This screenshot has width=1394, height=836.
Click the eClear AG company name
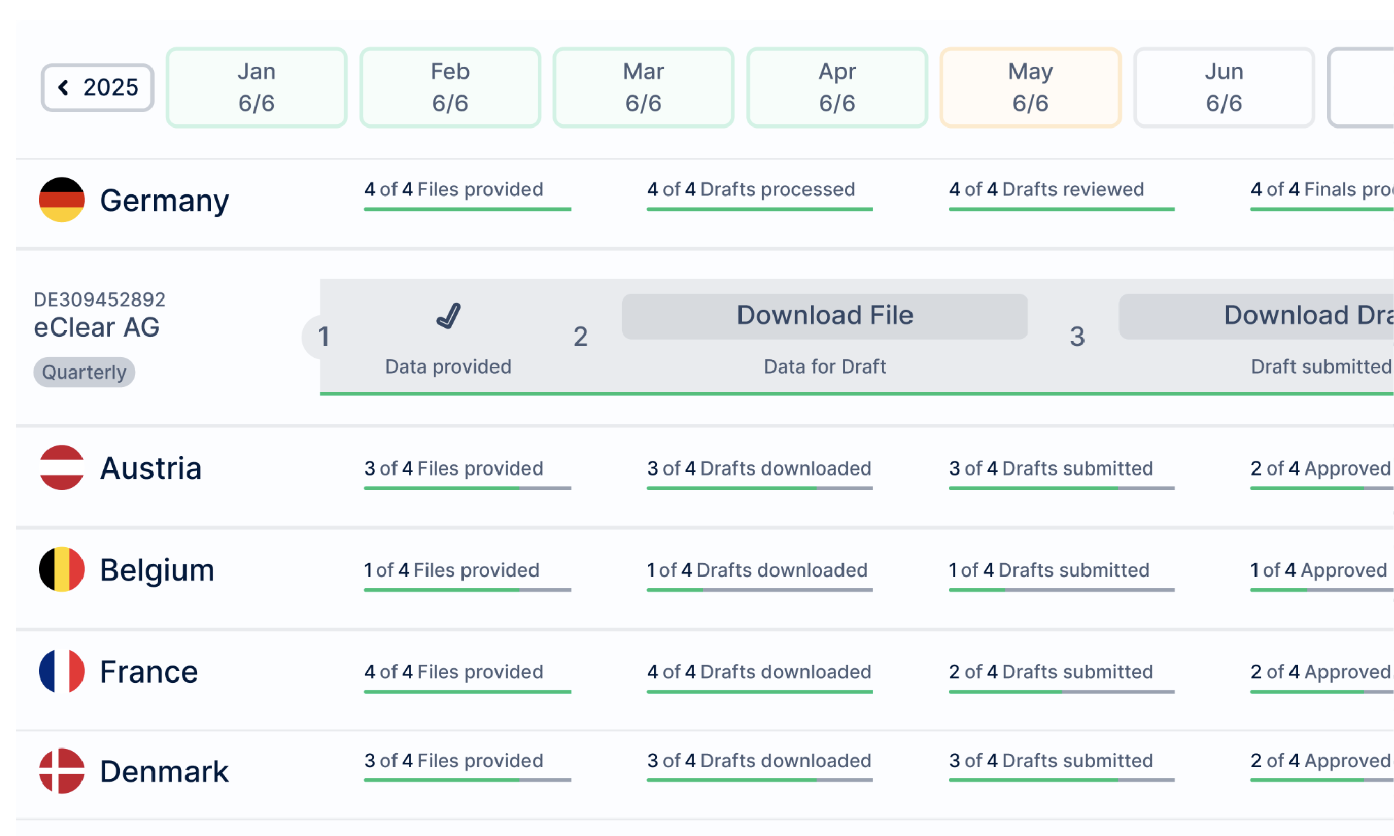tap(97, 328)
